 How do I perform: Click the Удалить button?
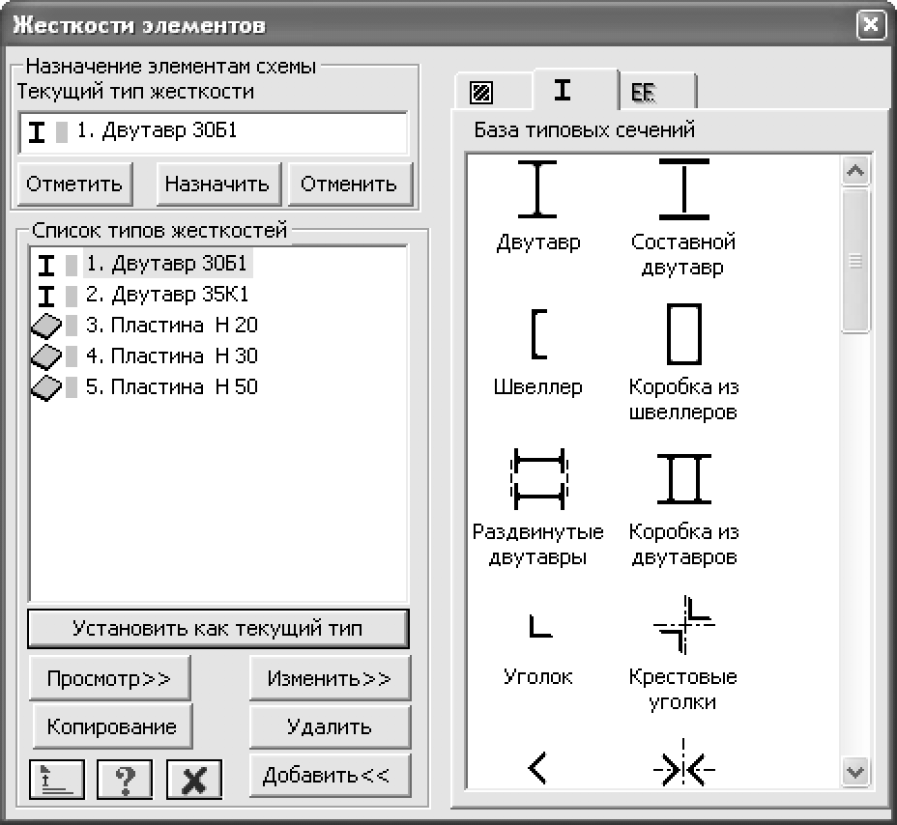(330, 726)
